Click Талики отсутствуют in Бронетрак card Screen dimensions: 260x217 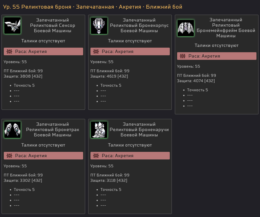pos(43,145)
